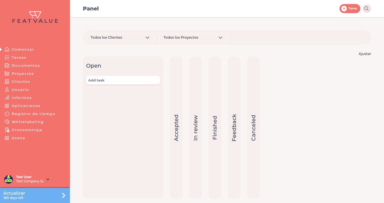Click the arrow on the Actualizar banner

click(64, 195)
